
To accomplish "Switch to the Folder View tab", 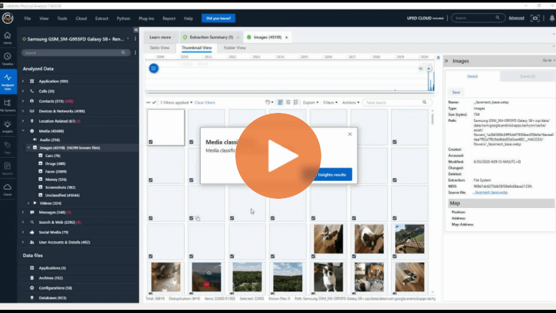I will [234, 48].
